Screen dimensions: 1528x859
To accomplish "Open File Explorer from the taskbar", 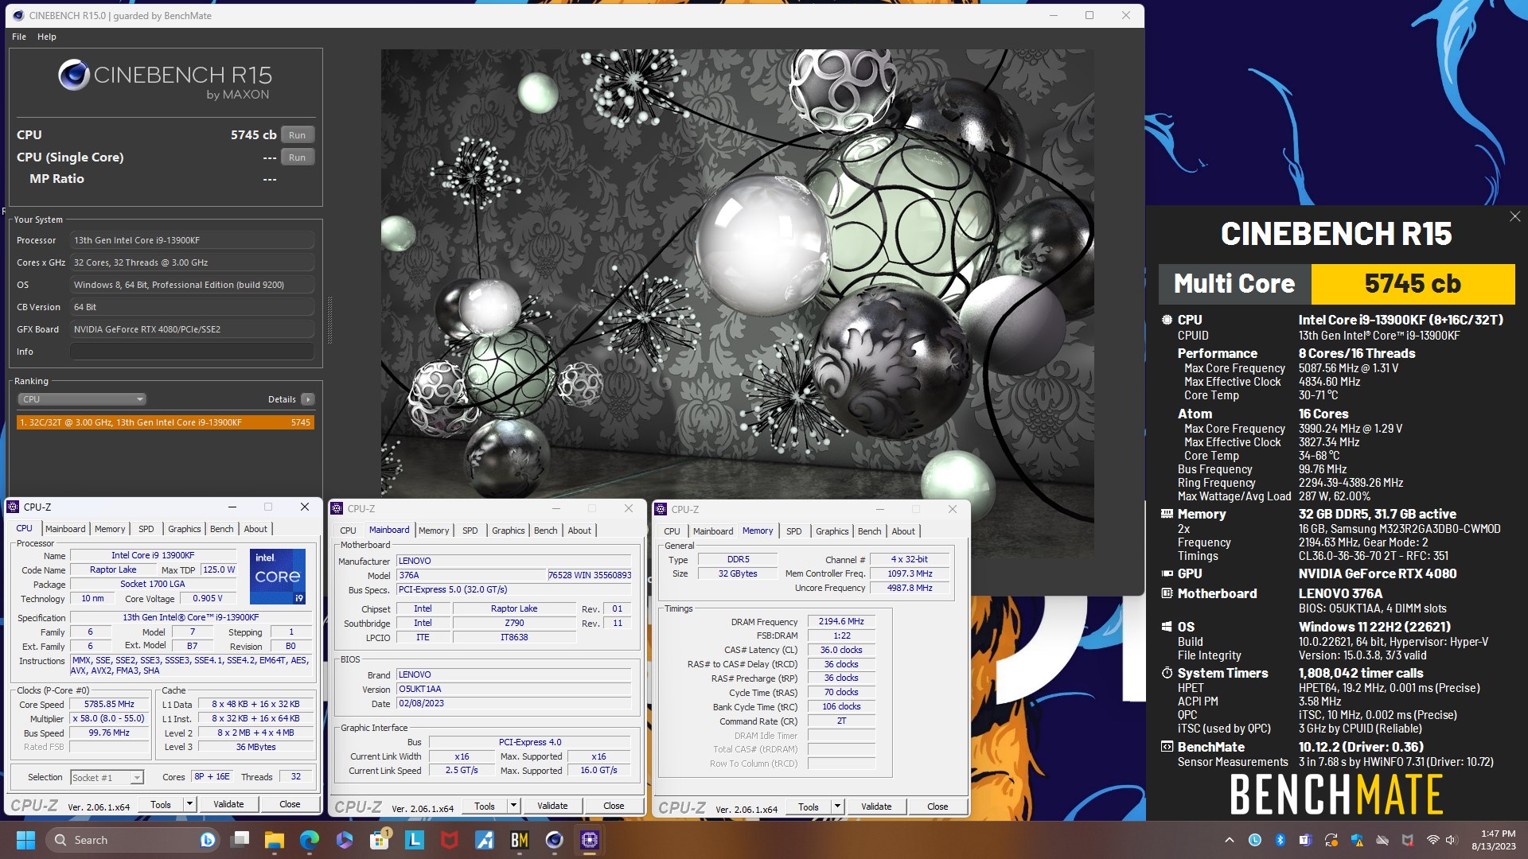I will 275,840.
